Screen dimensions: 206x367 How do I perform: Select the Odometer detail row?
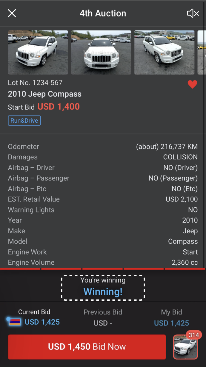click(103, 147)
